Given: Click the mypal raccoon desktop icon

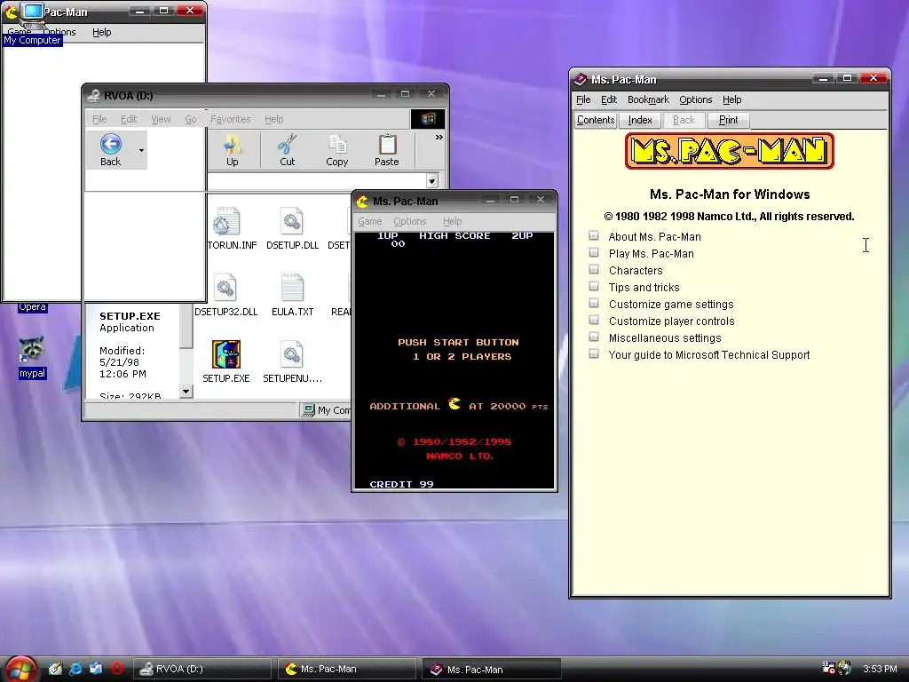Looking at the screenshot, I should point(32,349).
